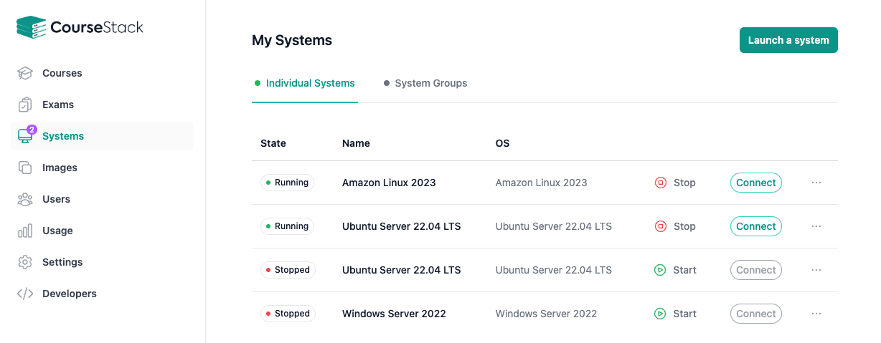The image size is (881, 343).
Task: Click the start play icon for Windows Server 2022
Action: (x=660, y=314)
